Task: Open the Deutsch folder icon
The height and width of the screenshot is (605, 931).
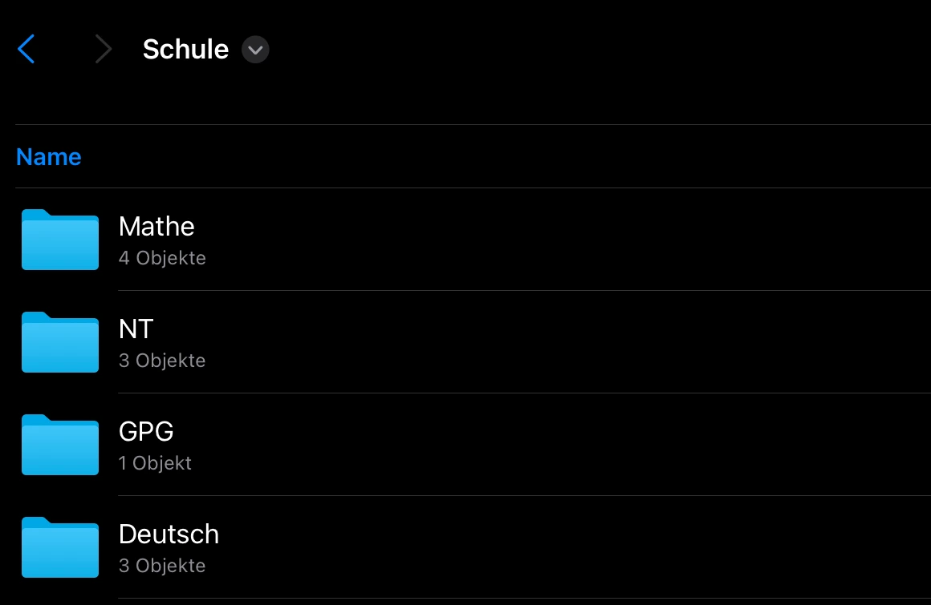Action: 60,547
